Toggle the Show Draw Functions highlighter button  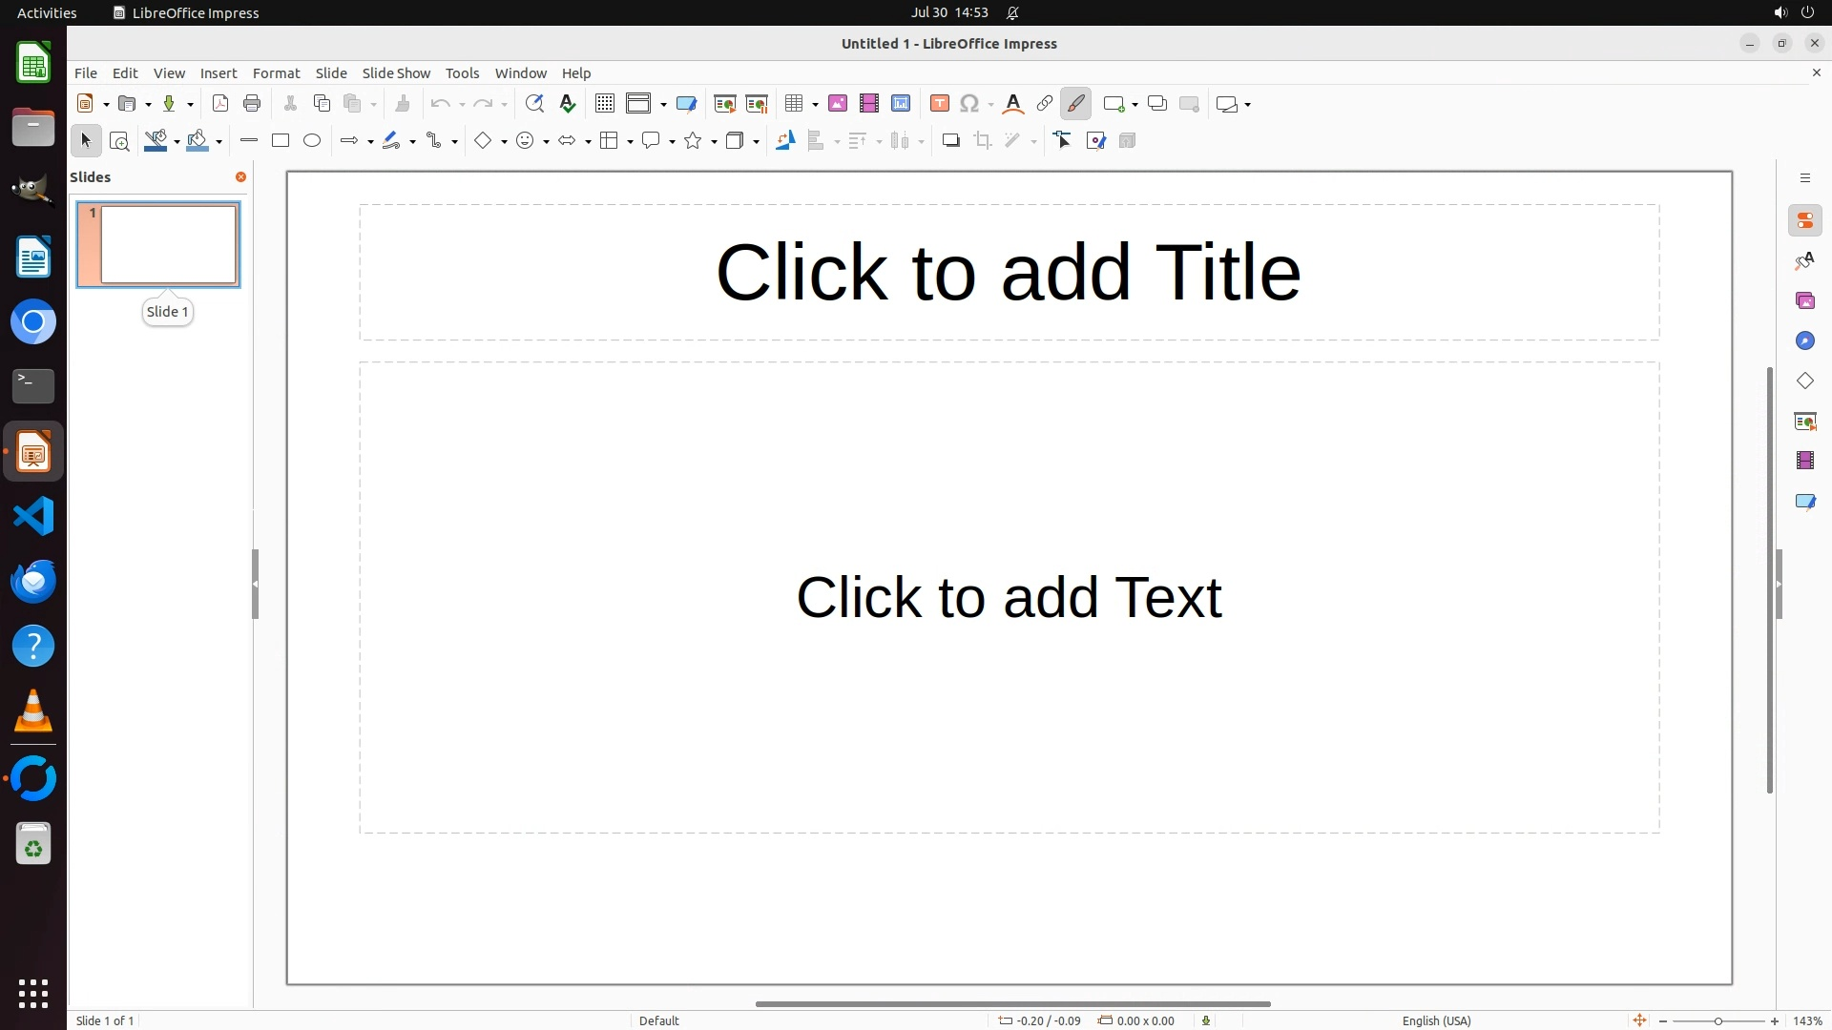tap(1076, 104)
